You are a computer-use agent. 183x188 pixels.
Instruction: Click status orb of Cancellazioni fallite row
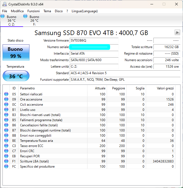pos(6,125)
